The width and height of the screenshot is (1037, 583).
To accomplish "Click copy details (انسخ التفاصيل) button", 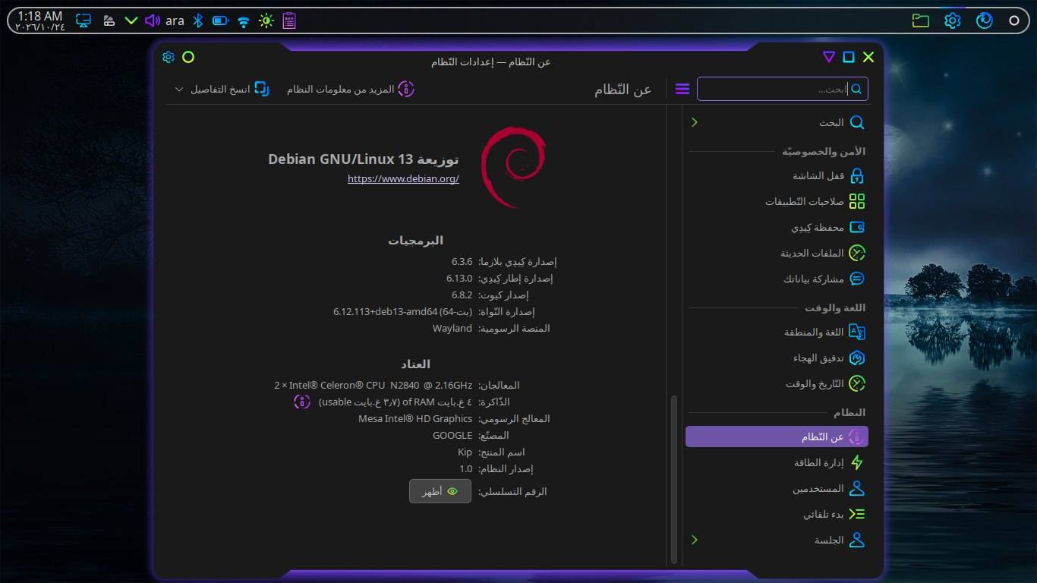I will [x=229, y=89].
